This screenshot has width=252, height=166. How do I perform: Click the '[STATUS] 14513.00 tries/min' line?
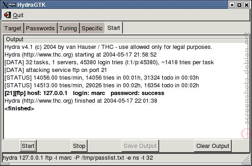click(x=102, y=85)
